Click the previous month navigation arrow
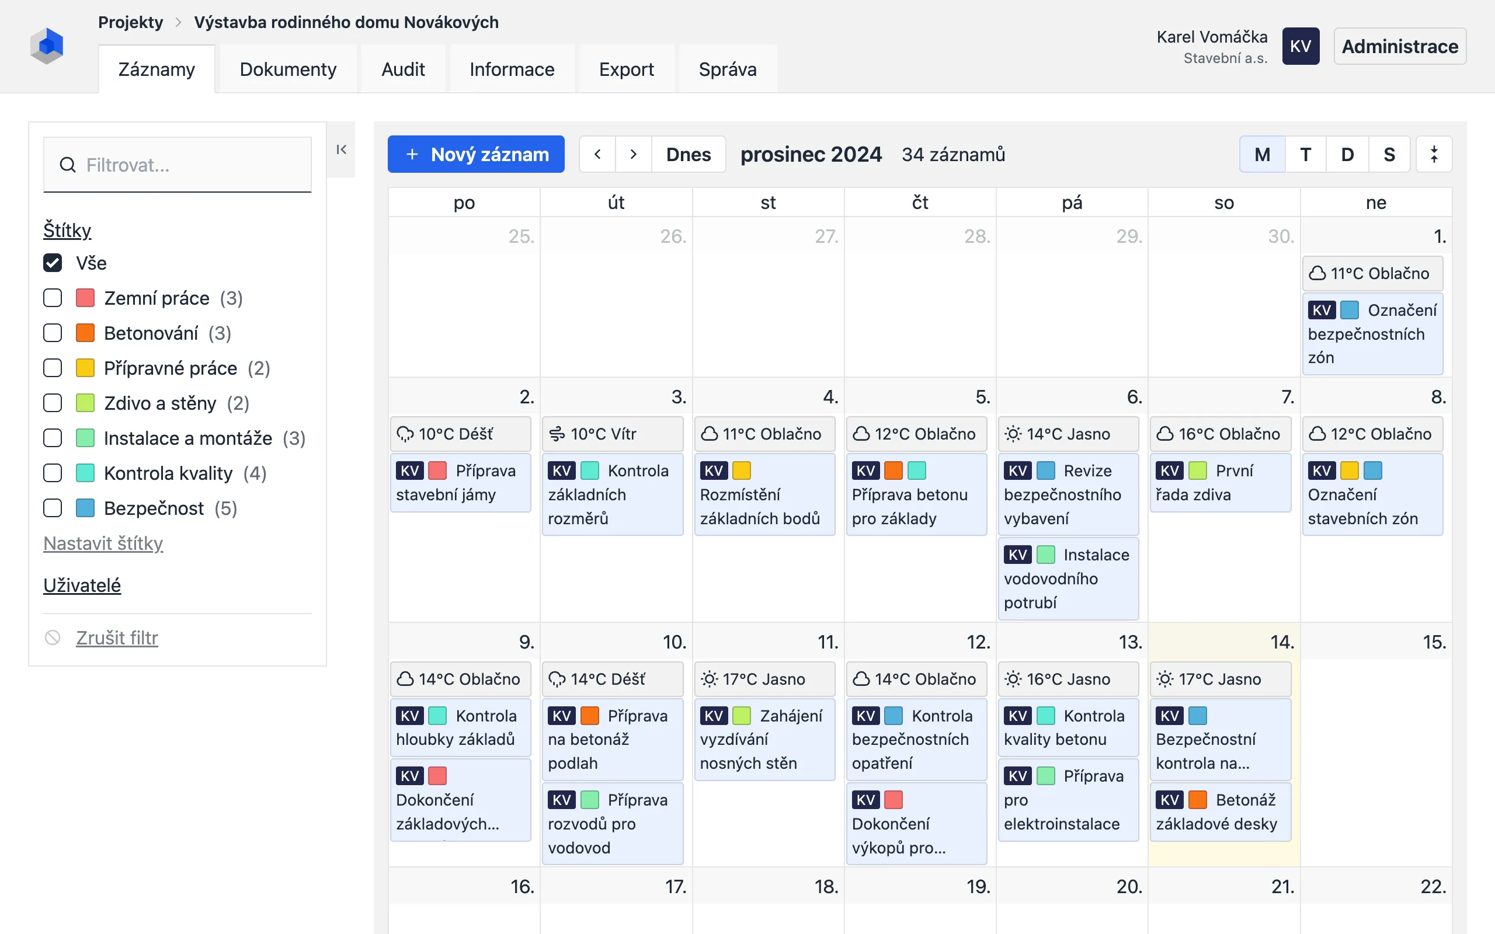Viewport: 1495px width, 934px height. coord(596,154)
